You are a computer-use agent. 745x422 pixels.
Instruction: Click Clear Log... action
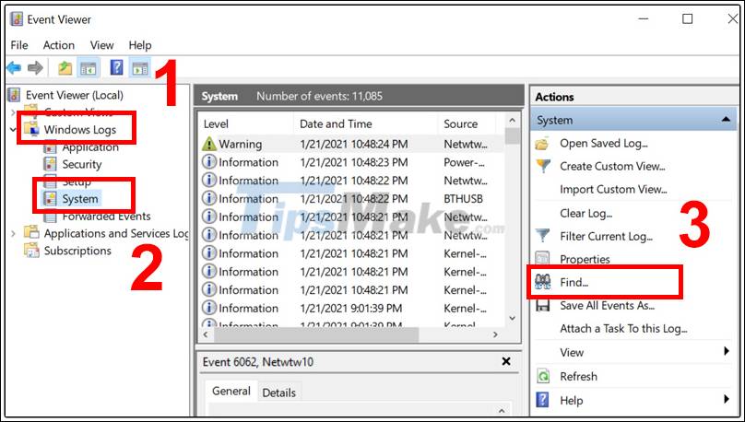point(586,214)
